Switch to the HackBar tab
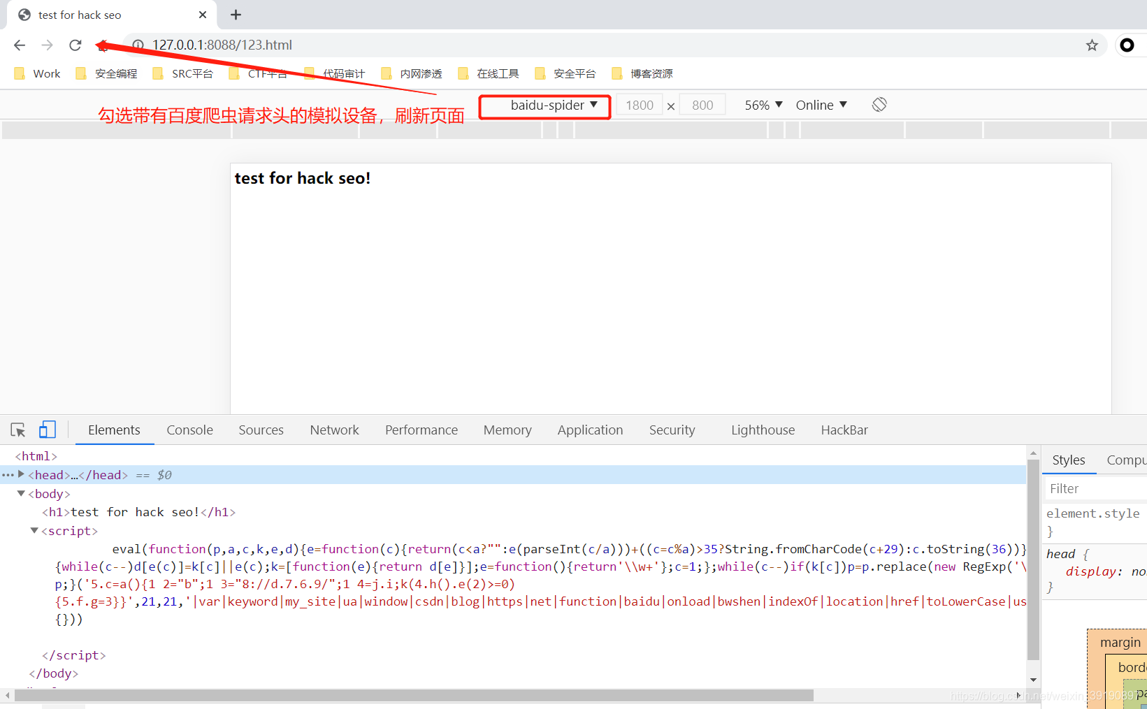 [844, 430]
